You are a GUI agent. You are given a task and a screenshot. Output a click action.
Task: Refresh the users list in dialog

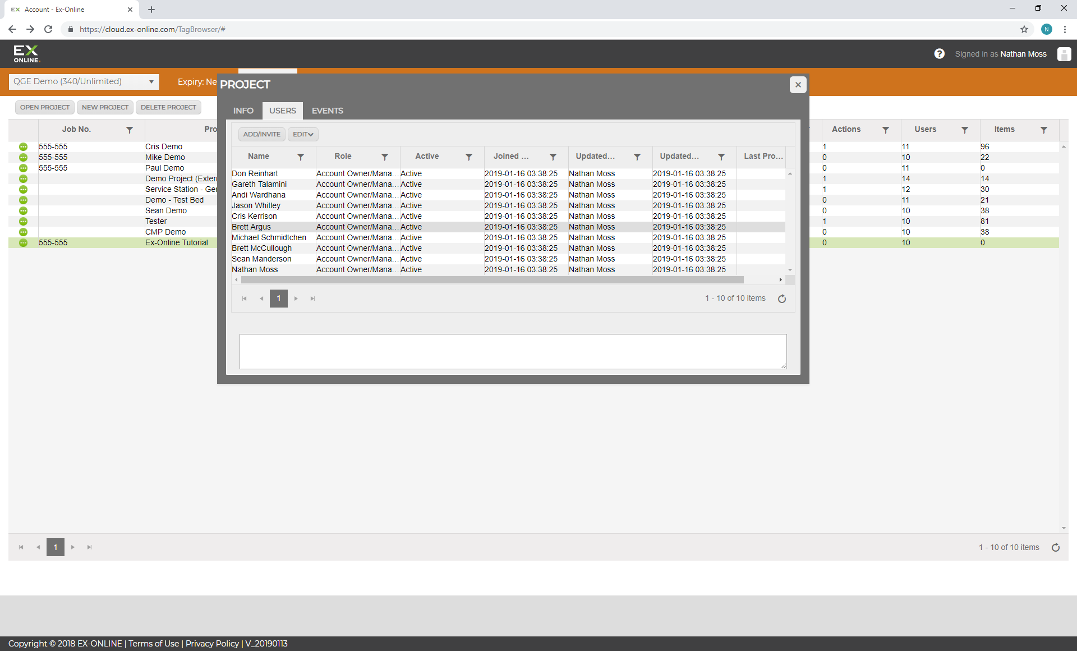click(781, 299)
